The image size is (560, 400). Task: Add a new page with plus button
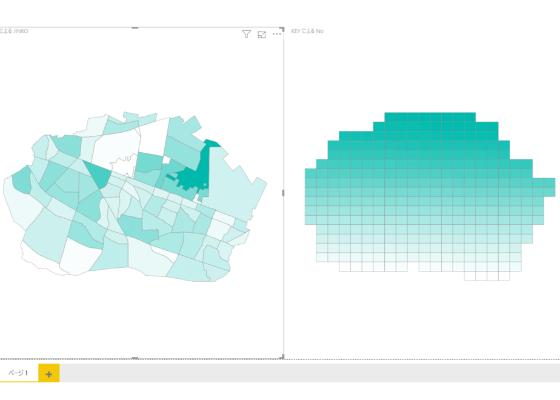tap(49, 373)
